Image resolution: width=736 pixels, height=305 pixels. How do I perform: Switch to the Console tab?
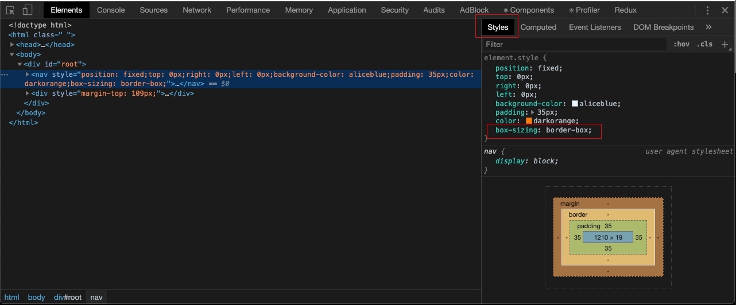(111, 10)
